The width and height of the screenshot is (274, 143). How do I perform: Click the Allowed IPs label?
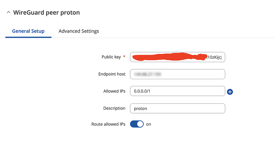(114, 91)
